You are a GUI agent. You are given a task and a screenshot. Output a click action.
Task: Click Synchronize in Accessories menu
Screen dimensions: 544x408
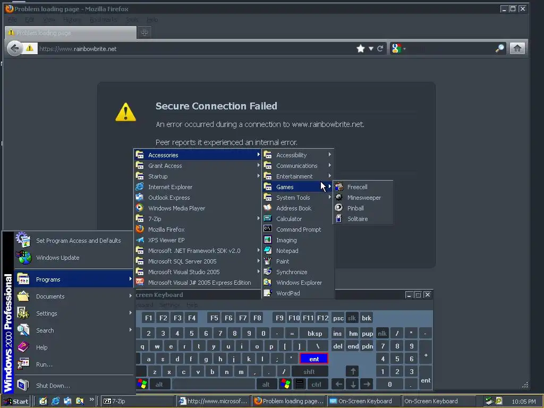[x=297, y=272]
